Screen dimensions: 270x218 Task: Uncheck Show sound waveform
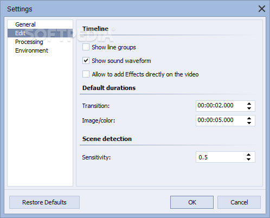[86, 61]
